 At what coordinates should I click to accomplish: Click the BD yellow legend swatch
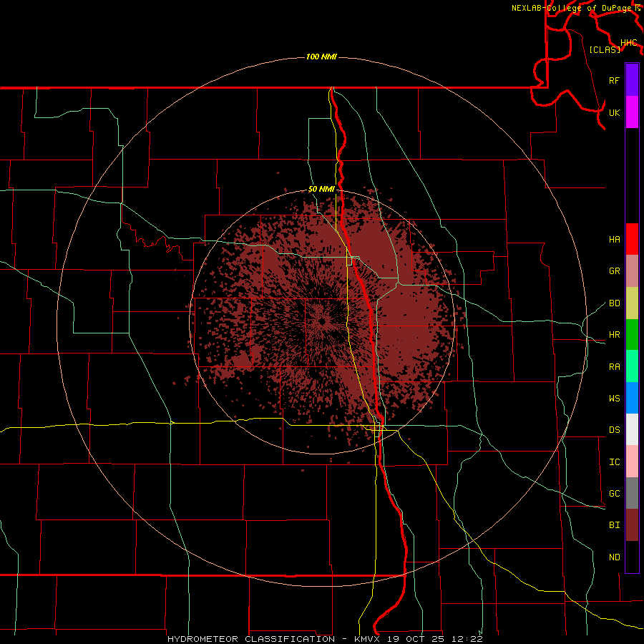632,303
